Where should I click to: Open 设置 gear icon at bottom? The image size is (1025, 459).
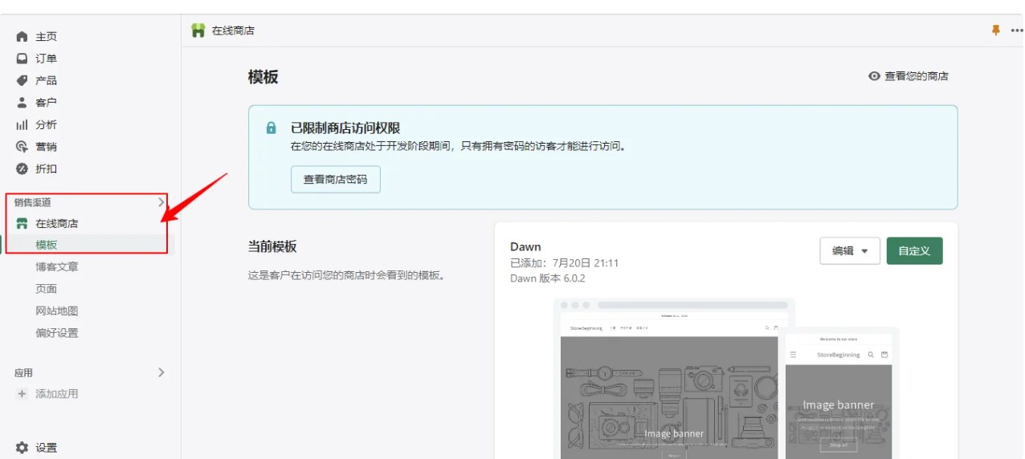pyautogui.click(x=22, y=448)
